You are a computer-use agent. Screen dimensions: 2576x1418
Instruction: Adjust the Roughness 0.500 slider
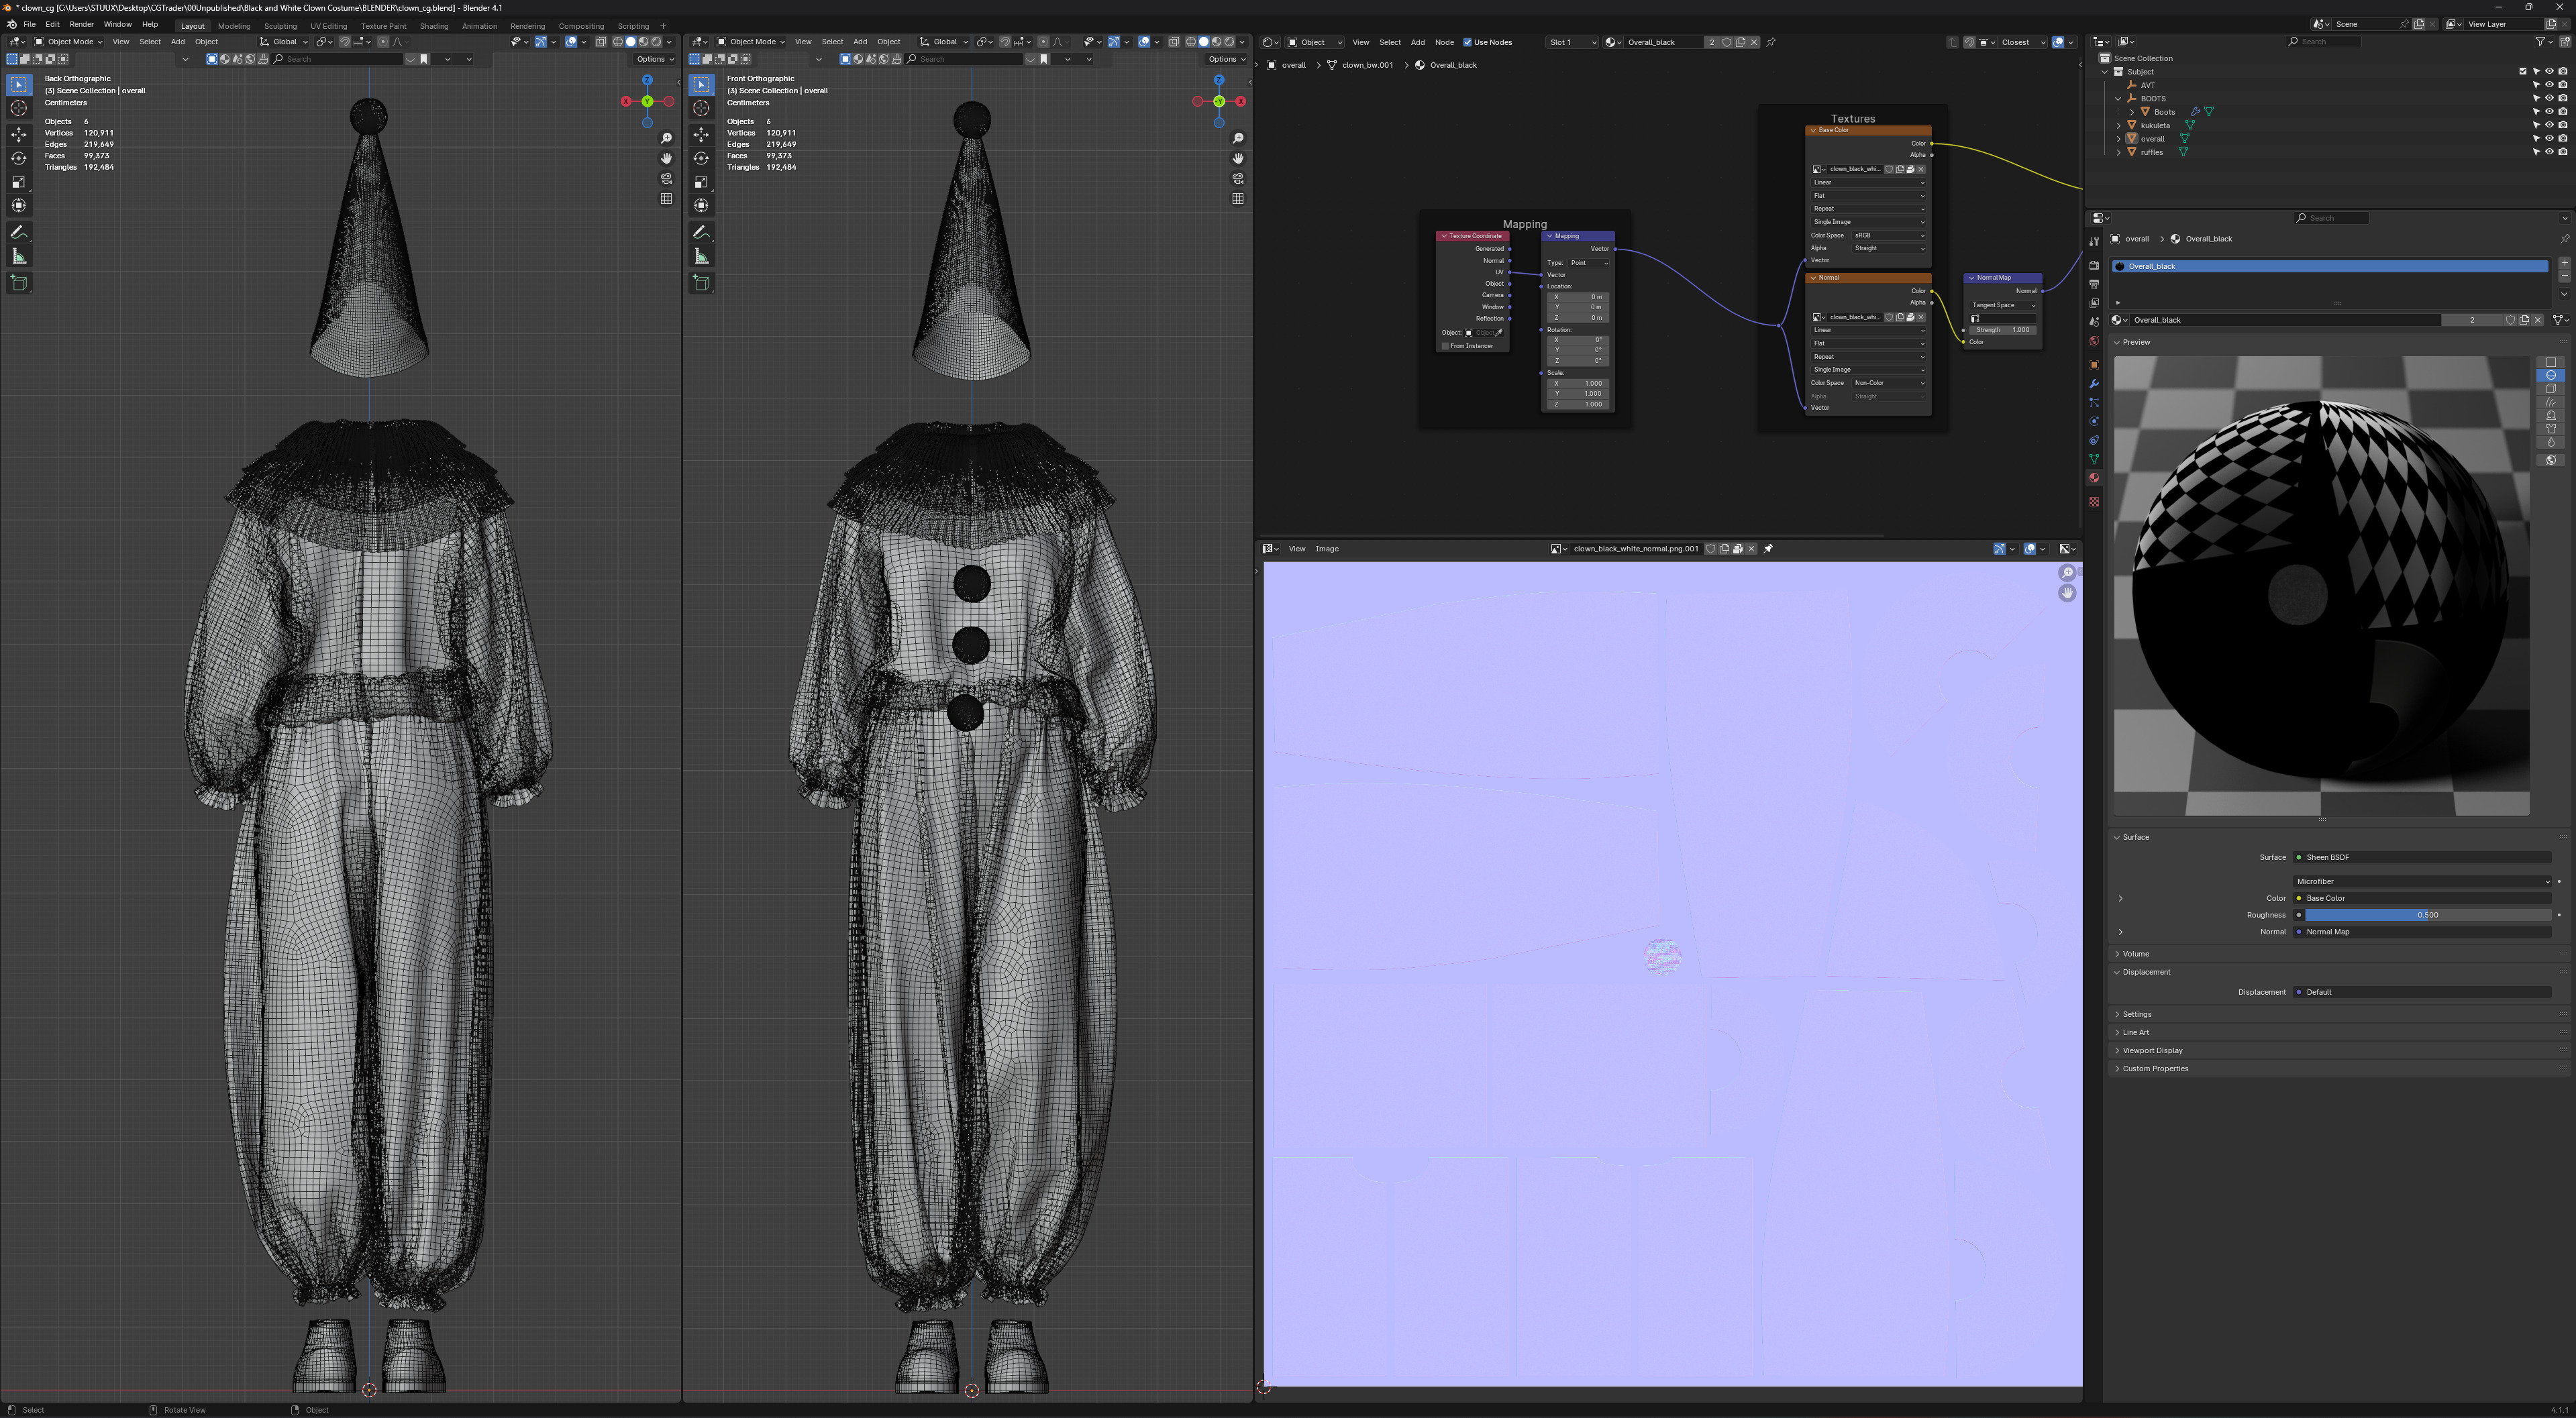[x=2427, y=916]
